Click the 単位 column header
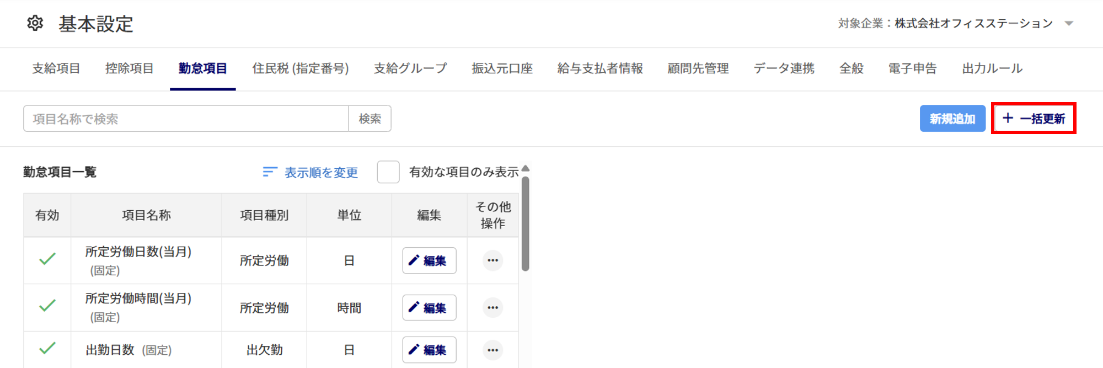The image size is (1103, 368). 349,215
